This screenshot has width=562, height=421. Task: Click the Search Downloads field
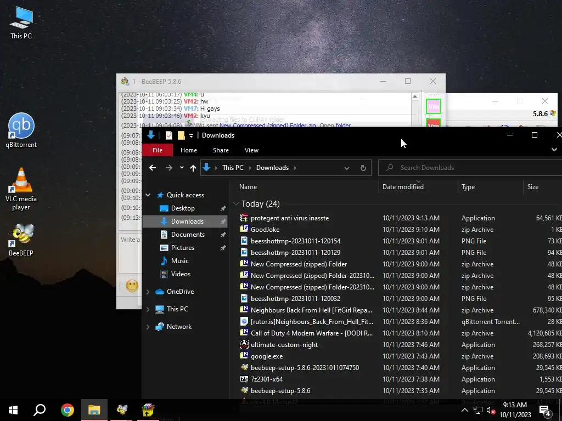pyautogui.click(x=470, y=168)
